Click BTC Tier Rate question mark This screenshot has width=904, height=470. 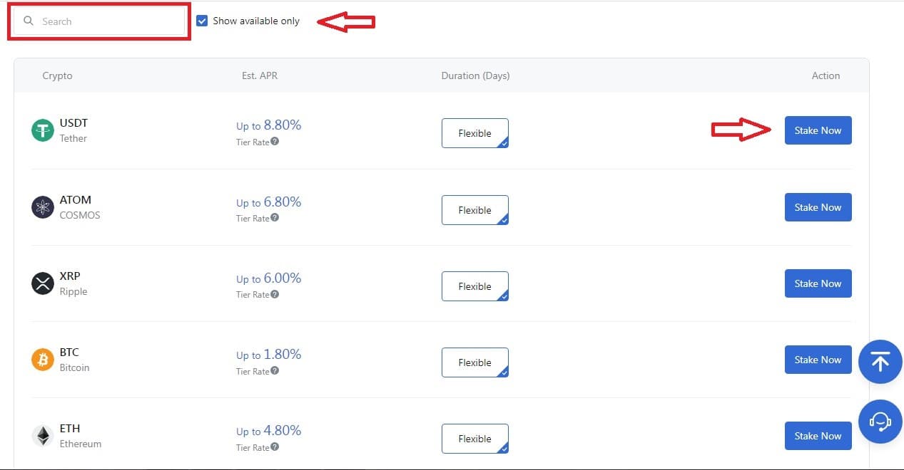click(275, 370)
